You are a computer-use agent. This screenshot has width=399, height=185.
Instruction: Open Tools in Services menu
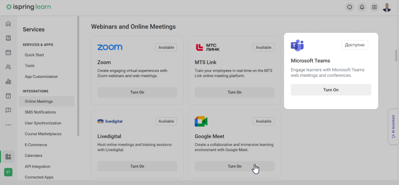[30, 65]
